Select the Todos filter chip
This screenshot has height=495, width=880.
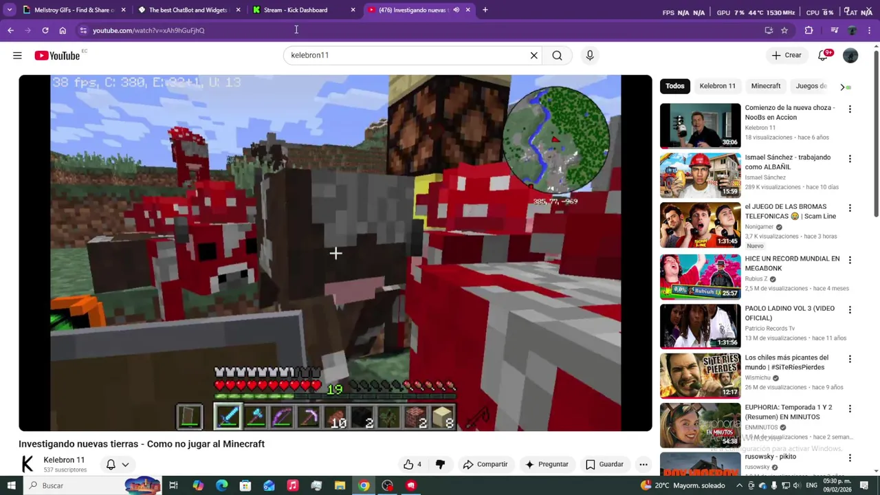(x=675, y=86)
